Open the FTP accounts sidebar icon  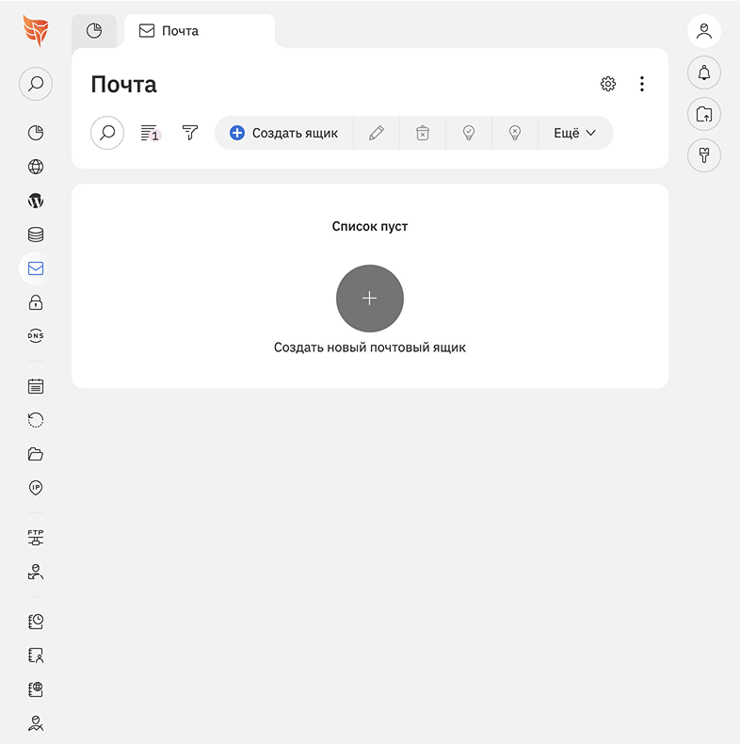click(36, 538)
